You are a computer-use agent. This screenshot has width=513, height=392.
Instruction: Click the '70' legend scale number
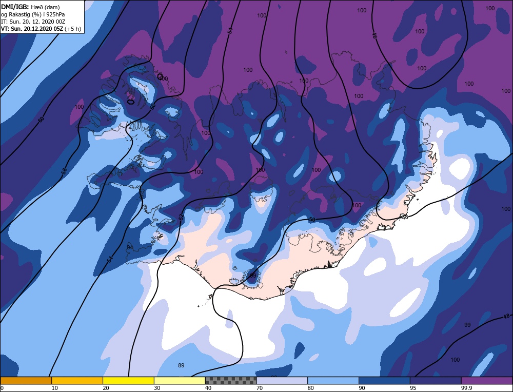(x=260, y=388)
